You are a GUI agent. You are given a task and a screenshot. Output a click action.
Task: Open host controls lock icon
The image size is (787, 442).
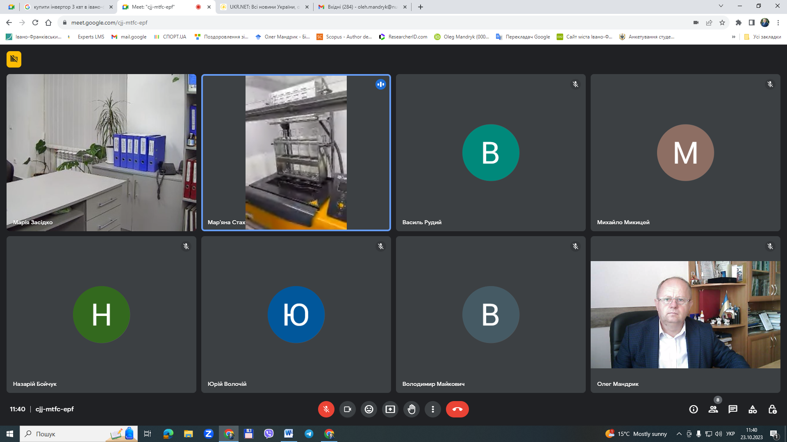[x=772, y=409]
